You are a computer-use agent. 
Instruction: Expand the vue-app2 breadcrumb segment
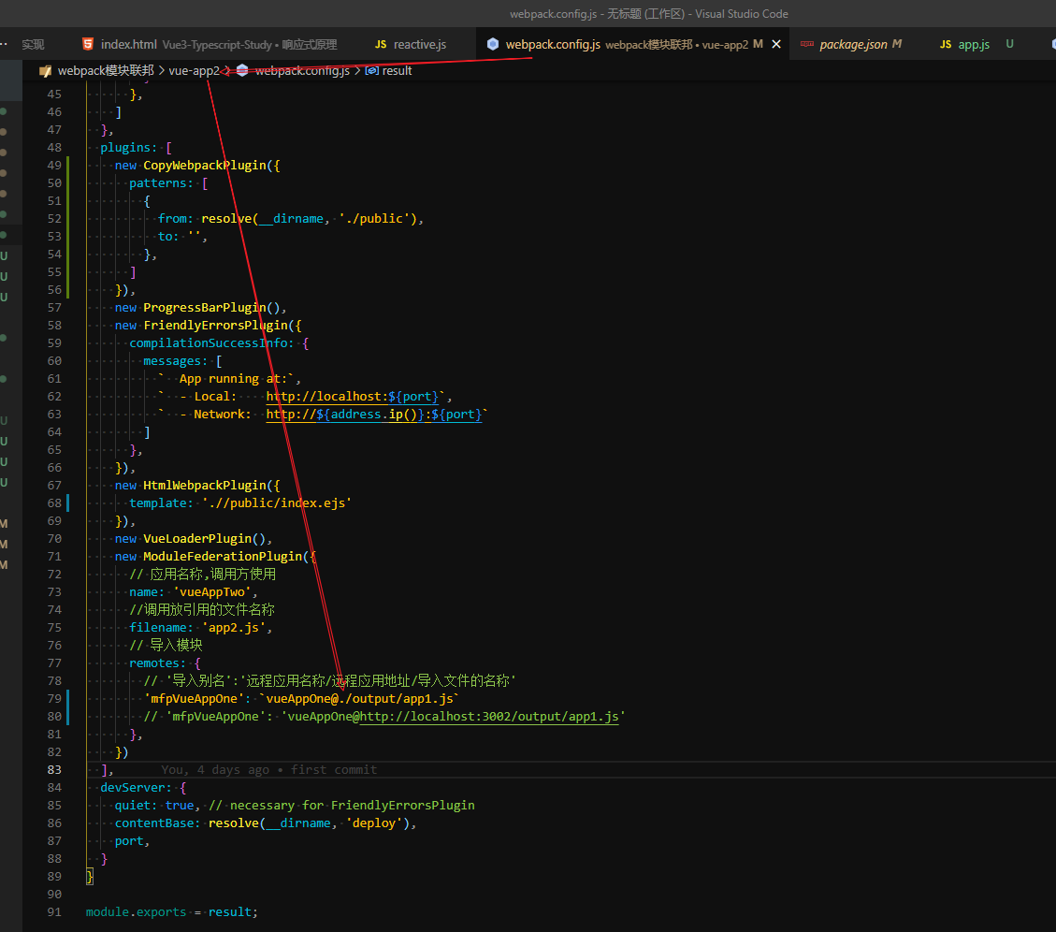pyautogui.click(x=194, y=71)
